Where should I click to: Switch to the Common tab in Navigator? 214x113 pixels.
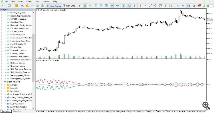coord(6,111)
